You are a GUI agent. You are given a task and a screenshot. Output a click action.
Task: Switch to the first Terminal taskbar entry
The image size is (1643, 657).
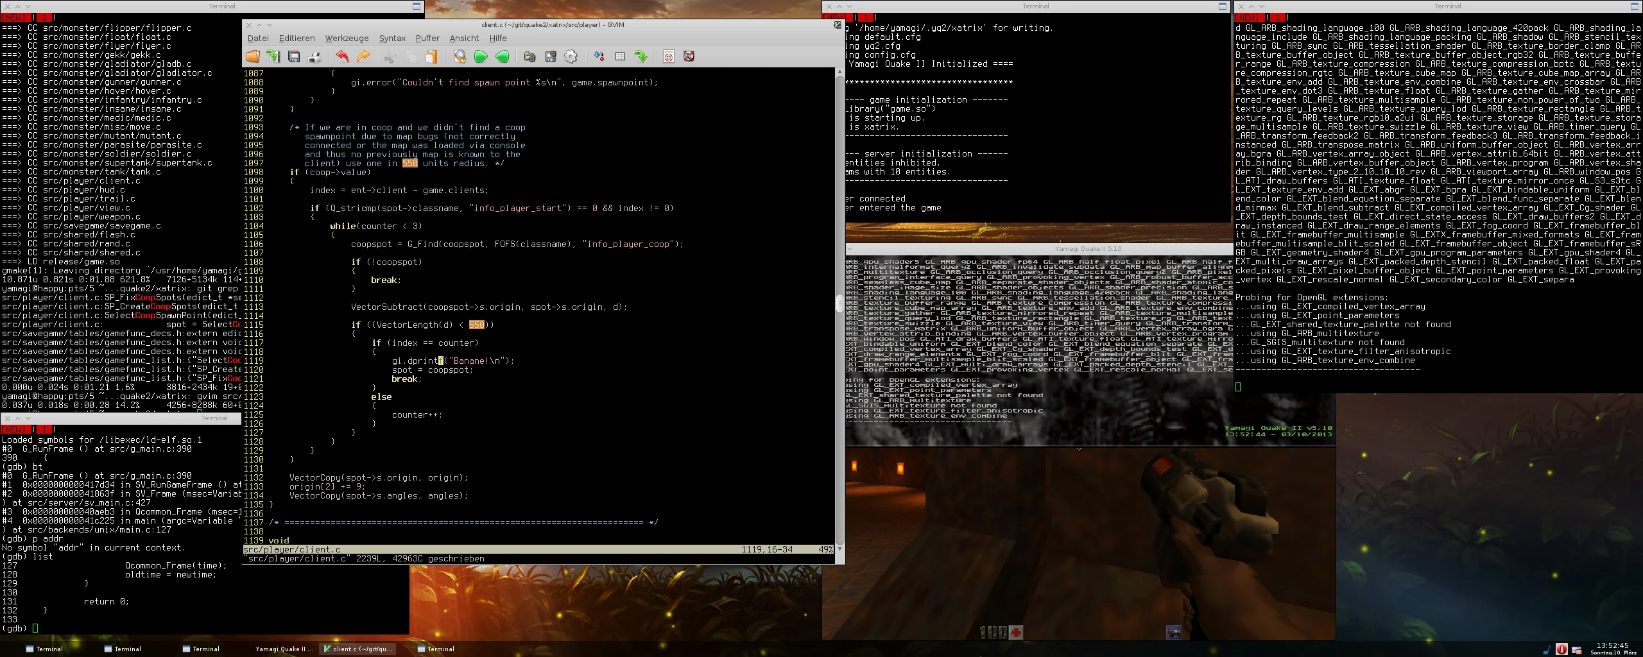(44, 649)
